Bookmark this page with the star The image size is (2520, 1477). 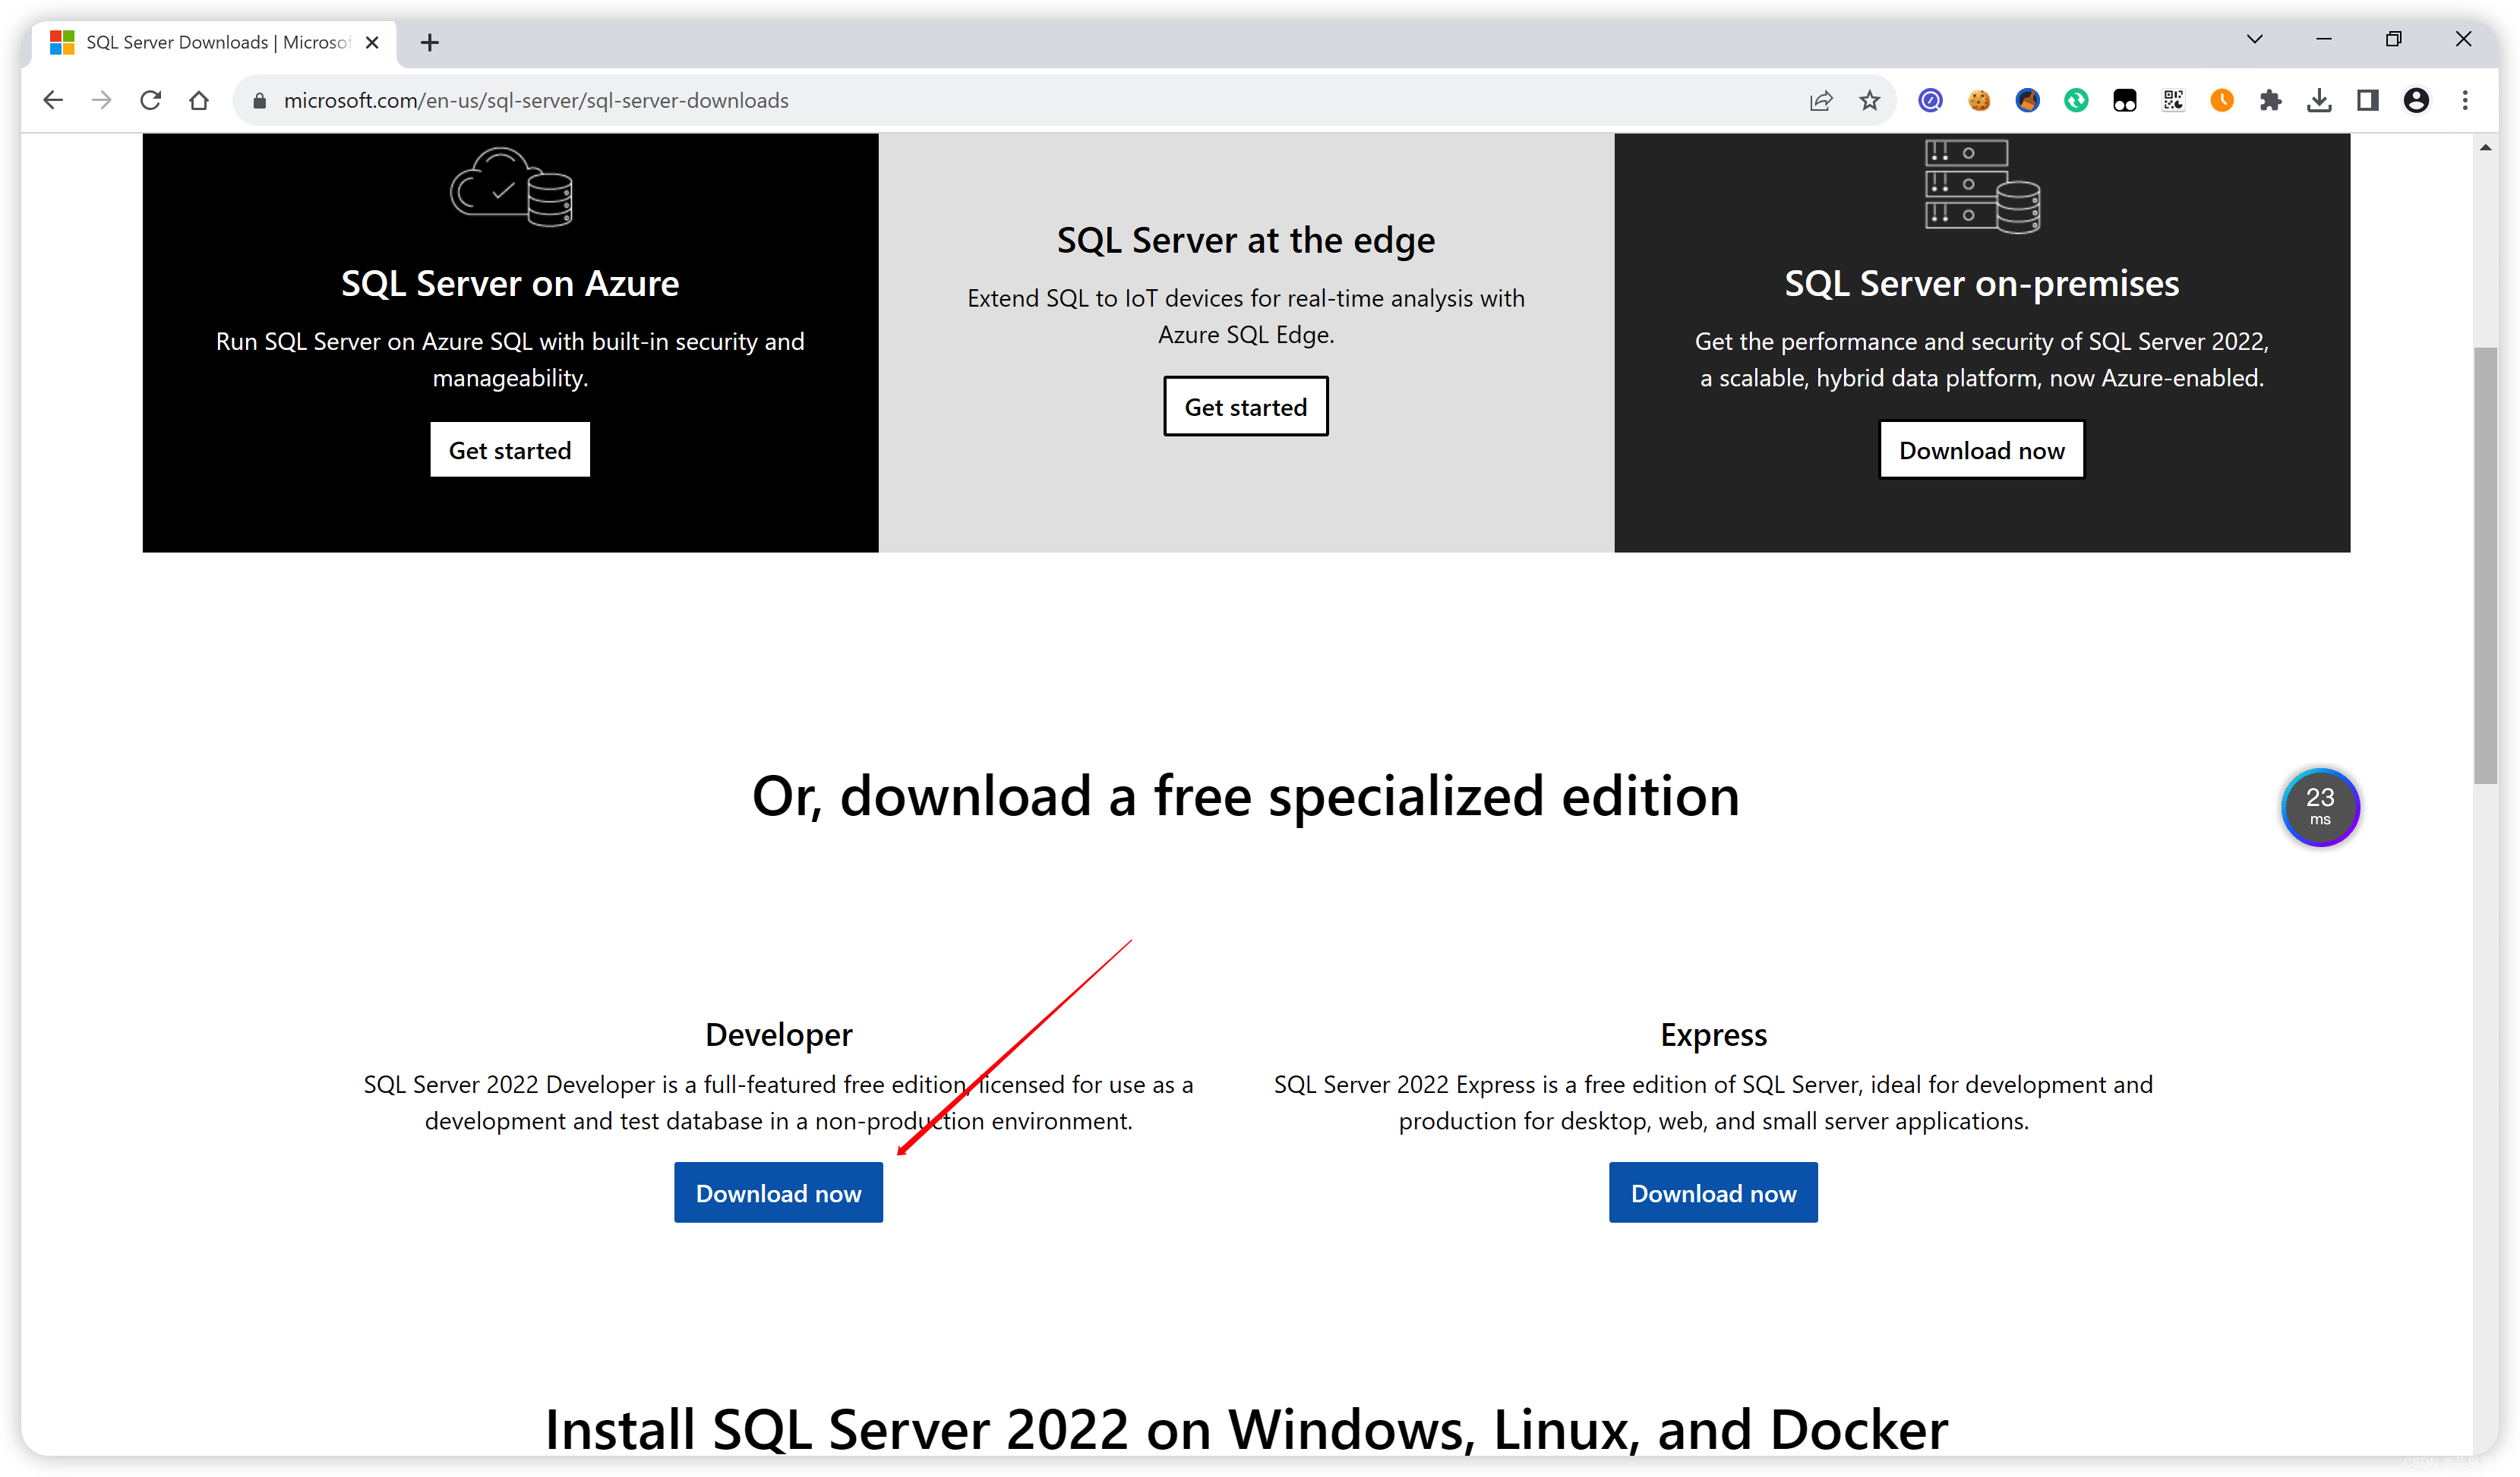point(1869,100)
